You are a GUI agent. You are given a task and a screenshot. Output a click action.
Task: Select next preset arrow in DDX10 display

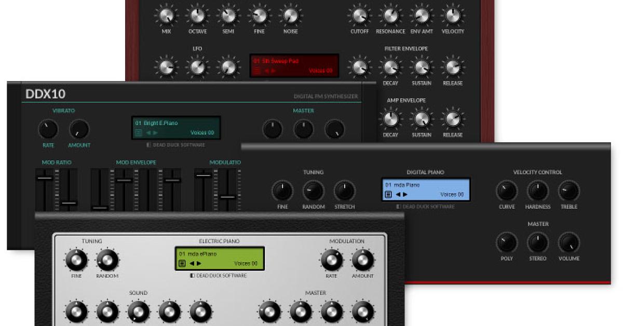pos(155,133)
